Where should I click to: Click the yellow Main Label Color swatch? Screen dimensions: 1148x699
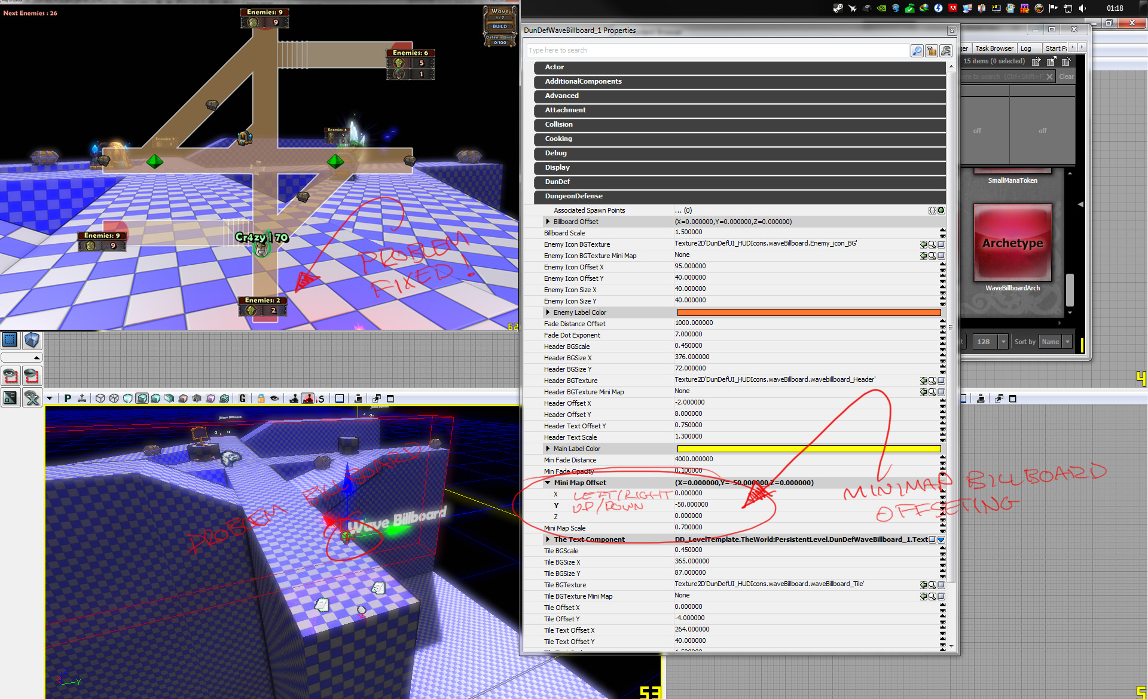[808, 449]
